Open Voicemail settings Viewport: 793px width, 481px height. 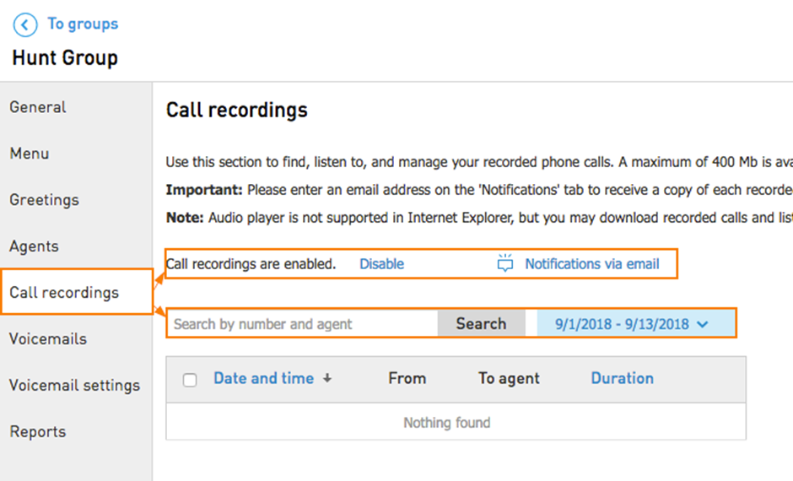pyautogui.click(x=76, y=386)
